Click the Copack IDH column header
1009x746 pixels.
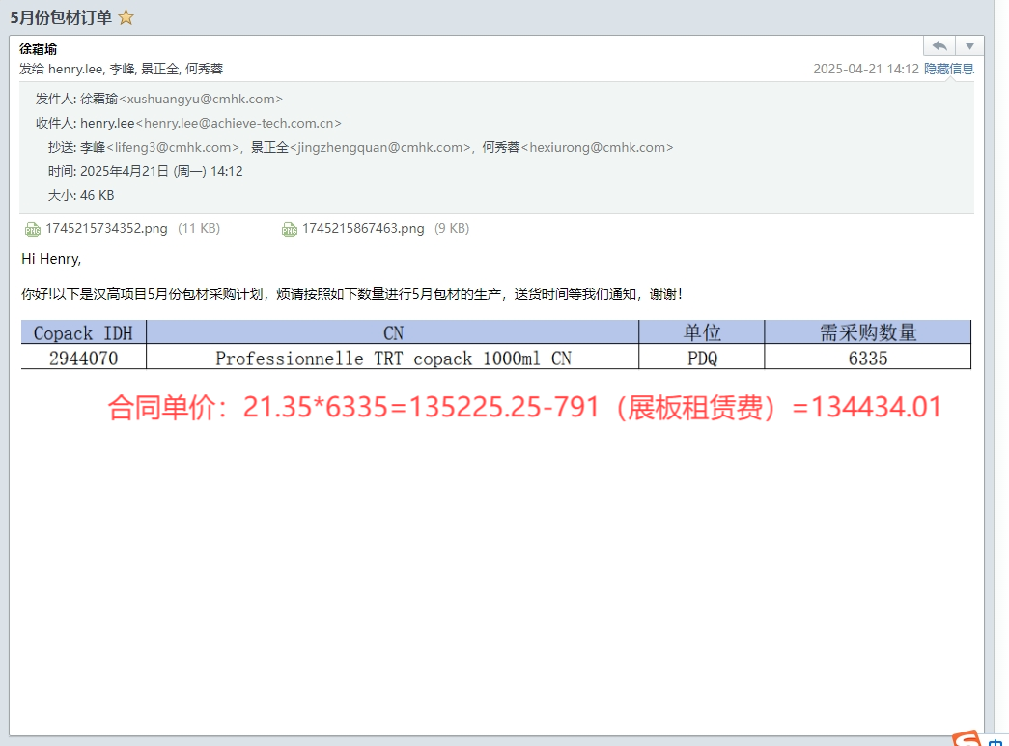(x=84, y=332)
